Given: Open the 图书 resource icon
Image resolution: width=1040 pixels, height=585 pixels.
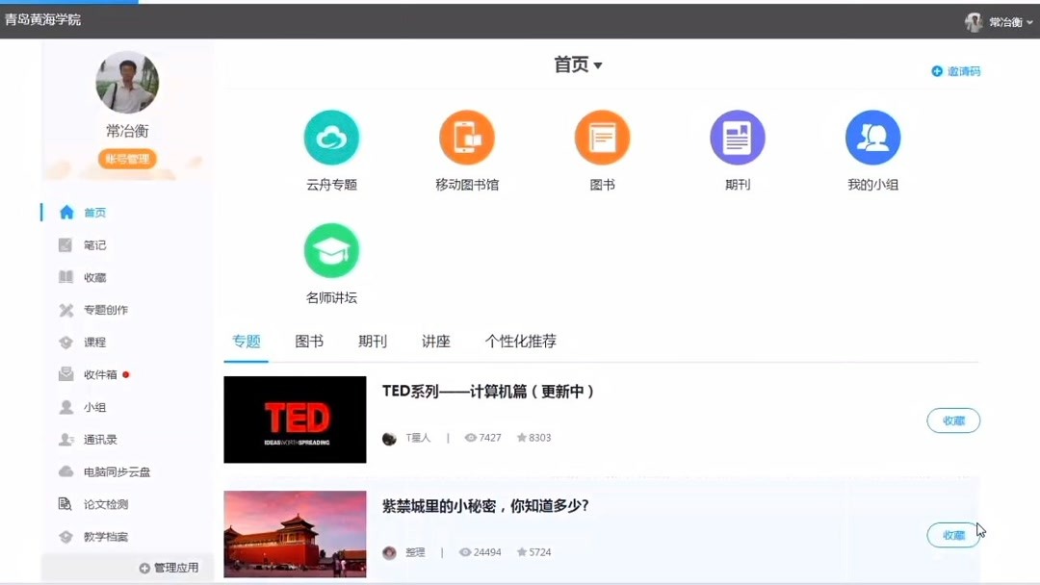Looking at the screenshot, I should pyautogui.click(x=601, y=136).
